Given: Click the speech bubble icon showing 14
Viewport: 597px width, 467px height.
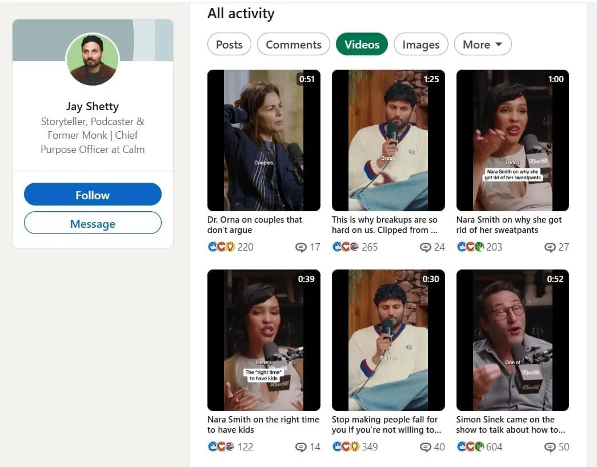Looking at the screenshot, I should pos(301,446).
